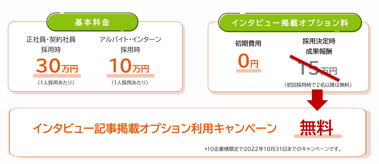Click the hatched underline beneath 0円
This screenshot has height=164, width=379.
tap(249, 70)
